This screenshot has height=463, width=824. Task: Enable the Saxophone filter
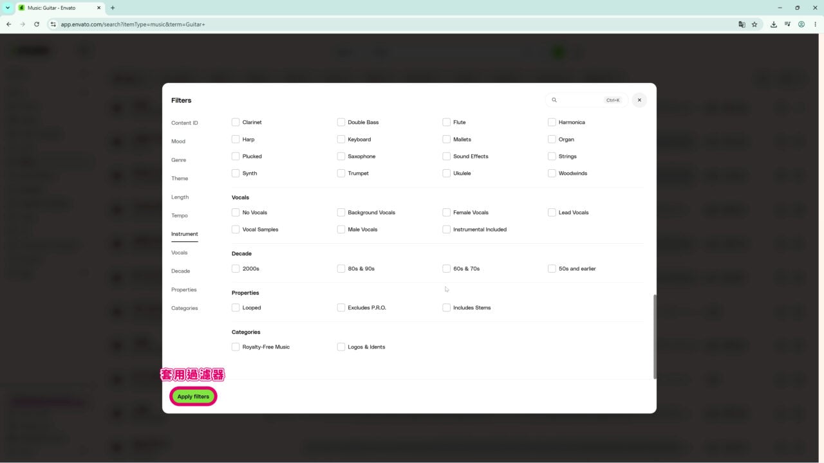[341, 156]
